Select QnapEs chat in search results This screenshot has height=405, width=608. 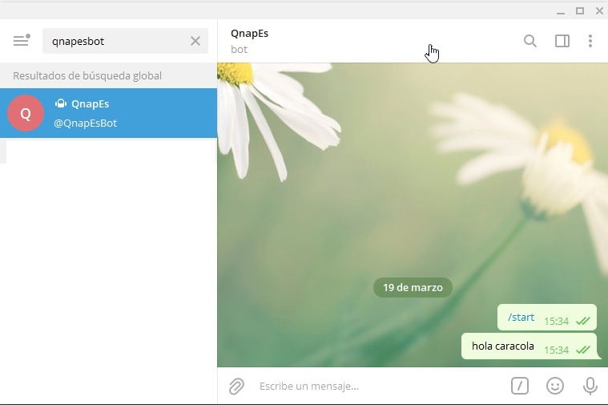pos(108,113)
